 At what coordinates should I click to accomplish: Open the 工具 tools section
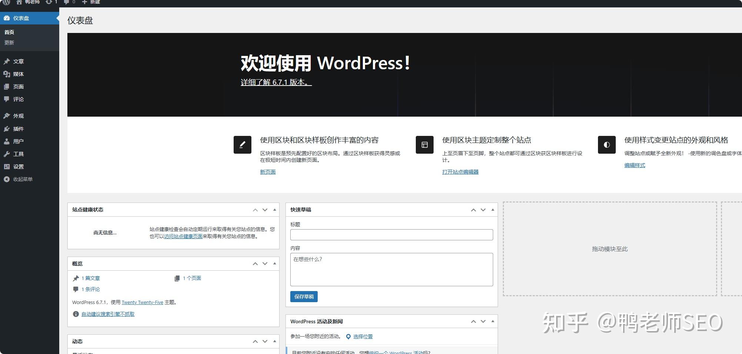16,154
